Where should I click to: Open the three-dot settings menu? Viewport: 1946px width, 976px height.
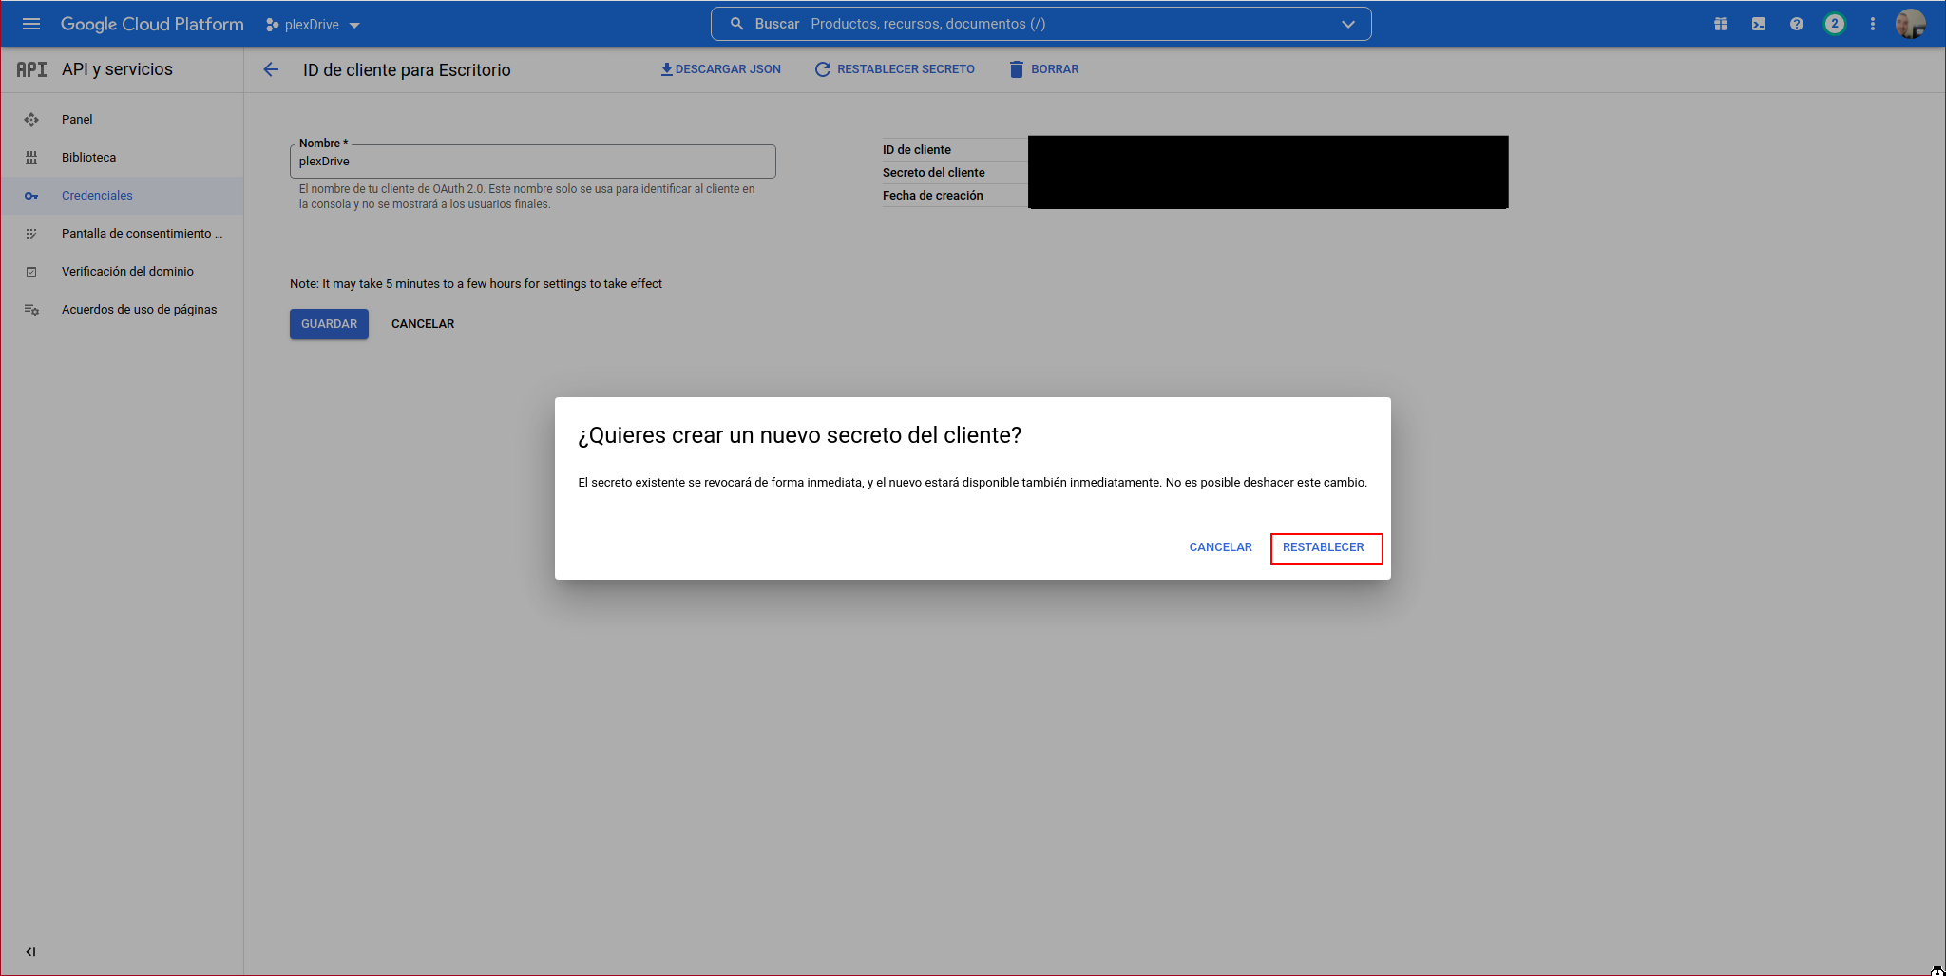click(1872, 24)
